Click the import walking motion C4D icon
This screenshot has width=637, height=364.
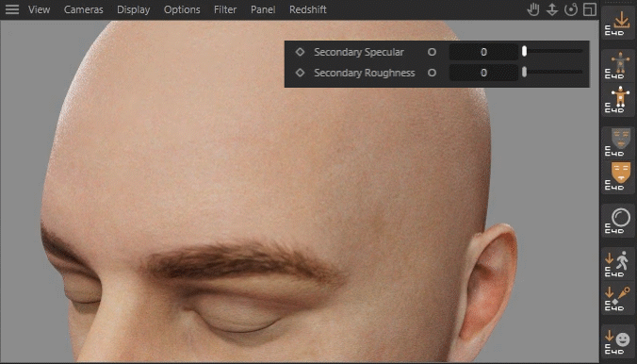(x=618, y=263)
